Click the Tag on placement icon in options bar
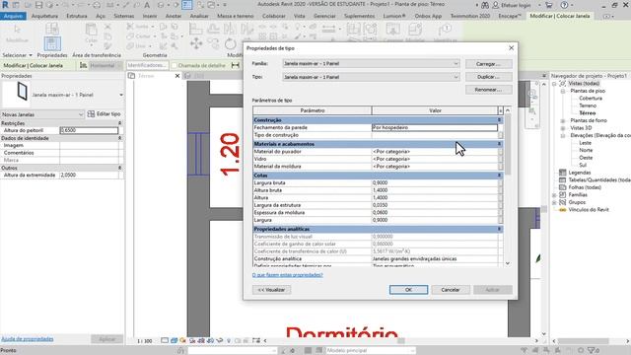The image size is (631, 355). click(x=83, y=65)
